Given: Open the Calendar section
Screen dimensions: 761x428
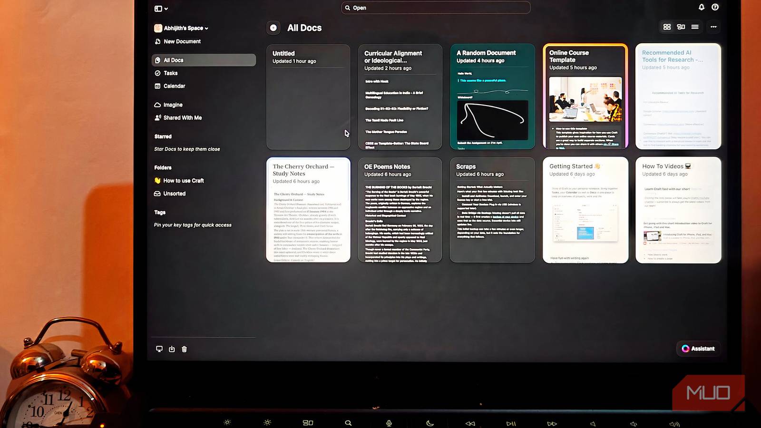Looking at the screenshot, I should point(174,86).
